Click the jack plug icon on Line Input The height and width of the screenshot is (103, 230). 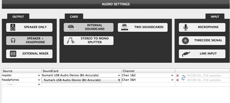(186, 54)
